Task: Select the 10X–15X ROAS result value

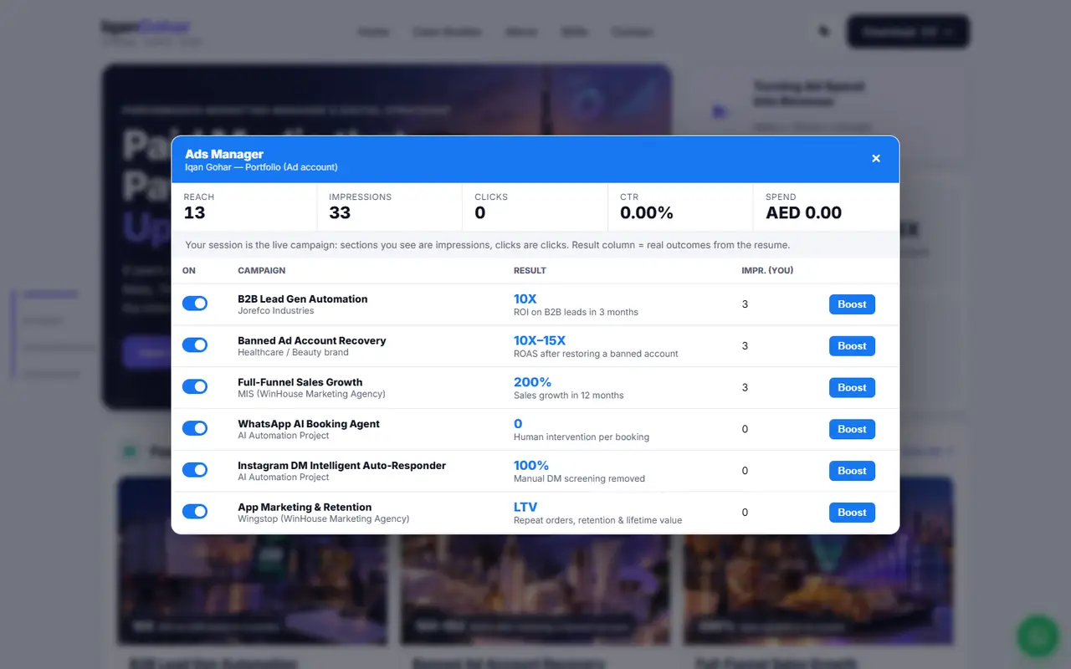Action: tap(540, 340)
